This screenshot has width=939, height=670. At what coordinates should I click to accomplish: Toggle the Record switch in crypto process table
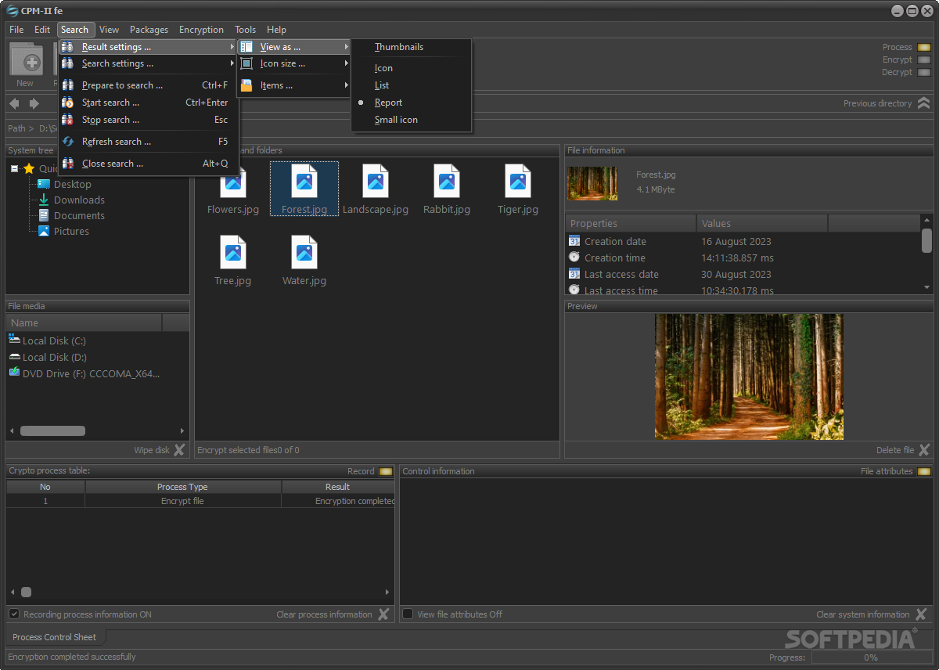point(386,471)
